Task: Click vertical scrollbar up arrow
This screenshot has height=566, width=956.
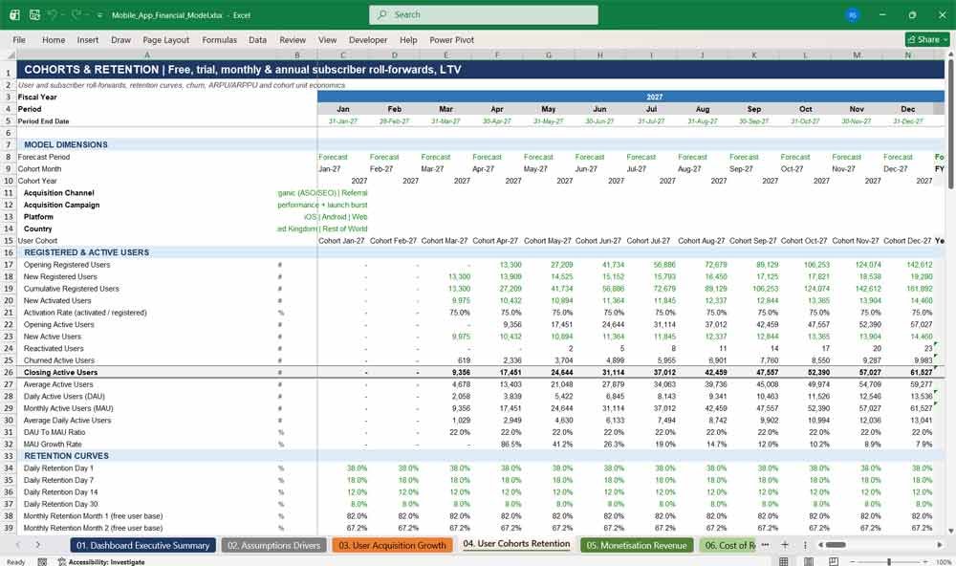Action: pyautogui.click(x=950, y=54)
